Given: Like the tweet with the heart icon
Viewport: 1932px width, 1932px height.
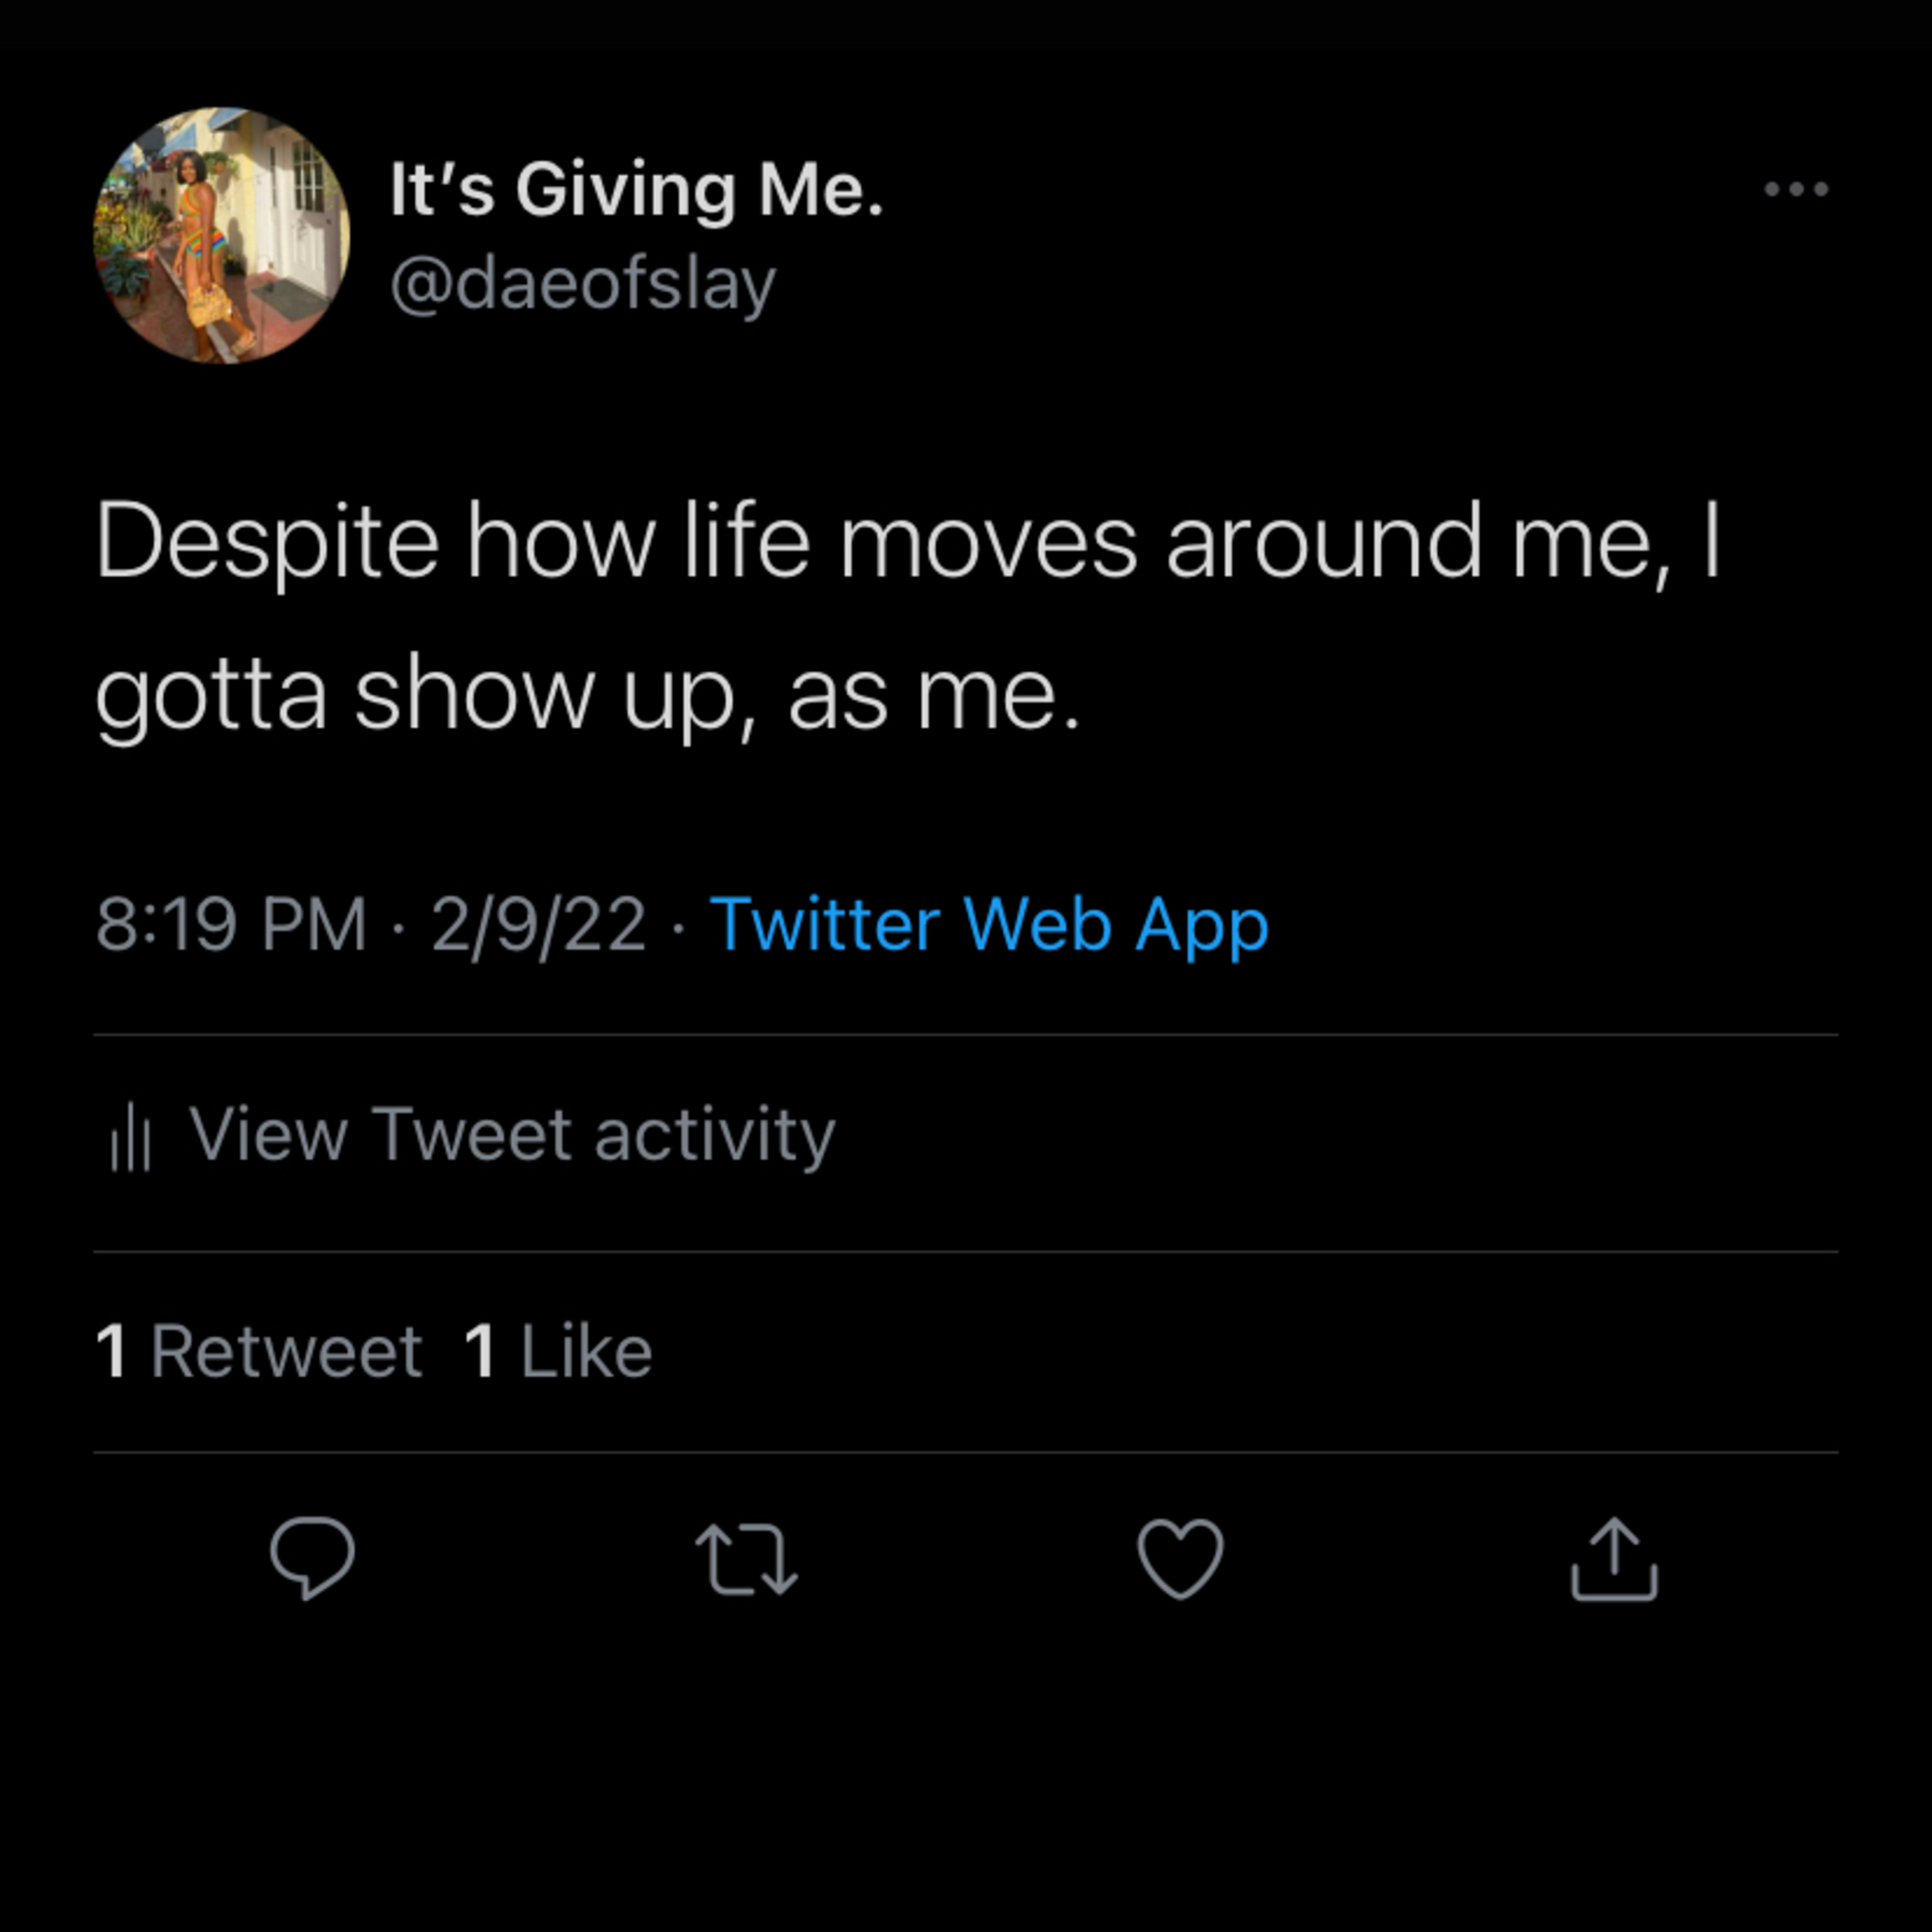Looking at the screenshot, I should tap(1180, 1559).
